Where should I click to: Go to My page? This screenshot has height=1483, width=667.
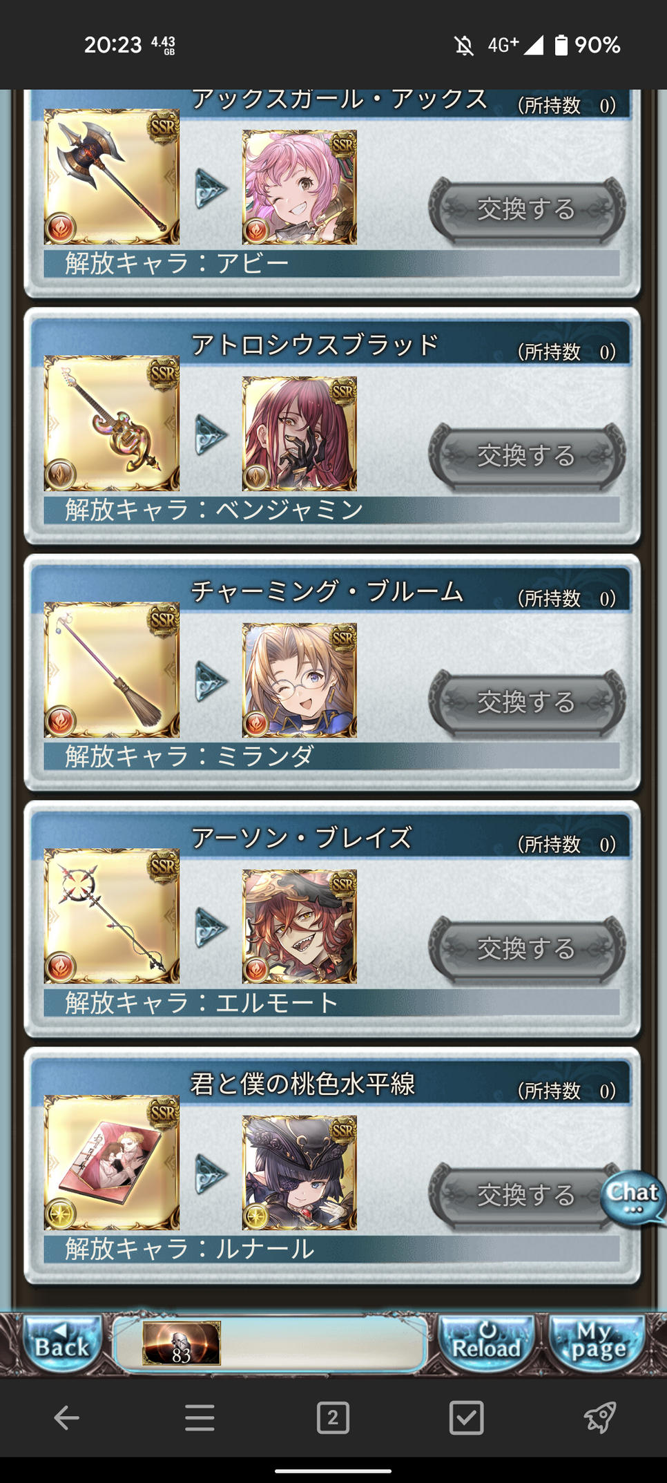[598, 1343]
